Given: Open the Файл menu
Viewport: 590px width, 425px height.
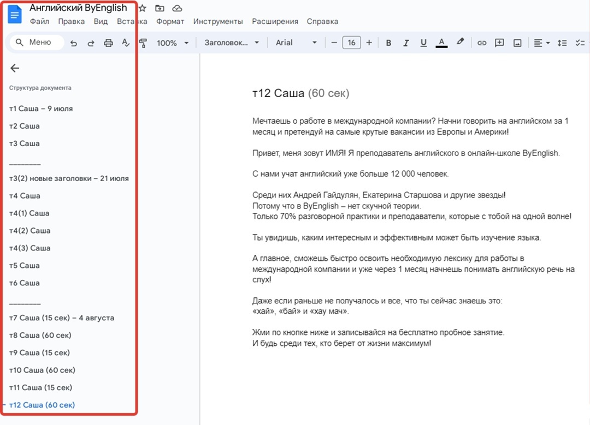Looking at the screenshot, I should pyautogui.click(x=39, y=21).
